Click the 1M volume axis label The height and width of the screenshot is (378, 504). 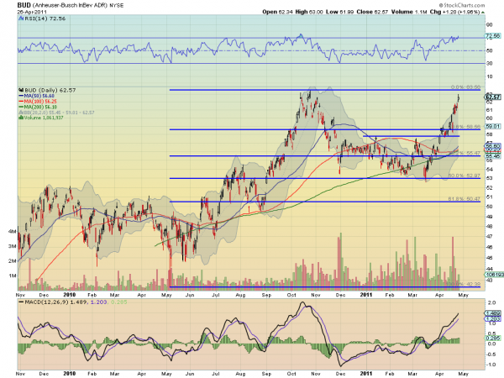(12, 276)
